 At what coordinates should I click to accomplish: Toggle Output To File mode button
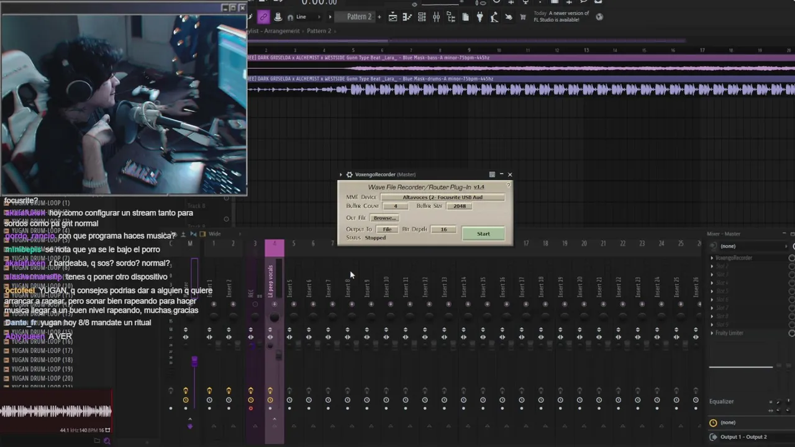point(387,229)
